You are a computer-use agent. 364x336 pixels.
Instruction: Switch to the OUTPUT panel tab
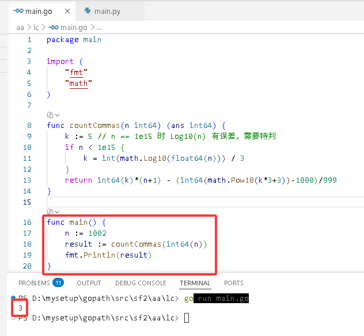89,283
